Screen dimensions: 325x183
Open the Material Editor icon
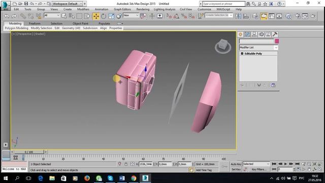tap(288, 16)
